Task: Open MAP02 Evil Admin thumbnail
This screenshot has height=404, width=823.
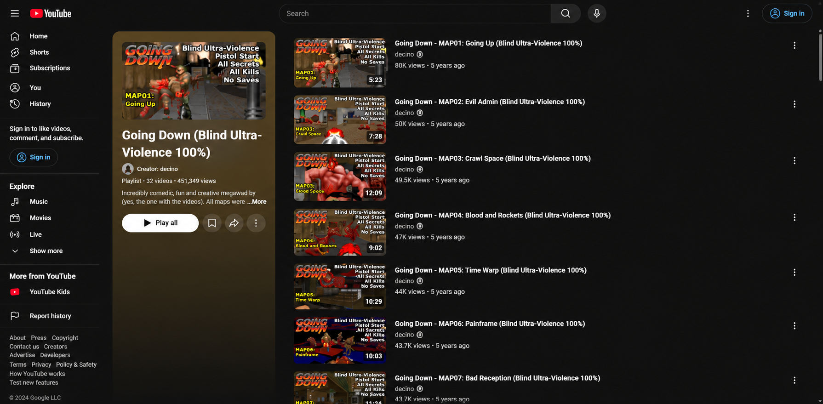Action: (340, 119)
